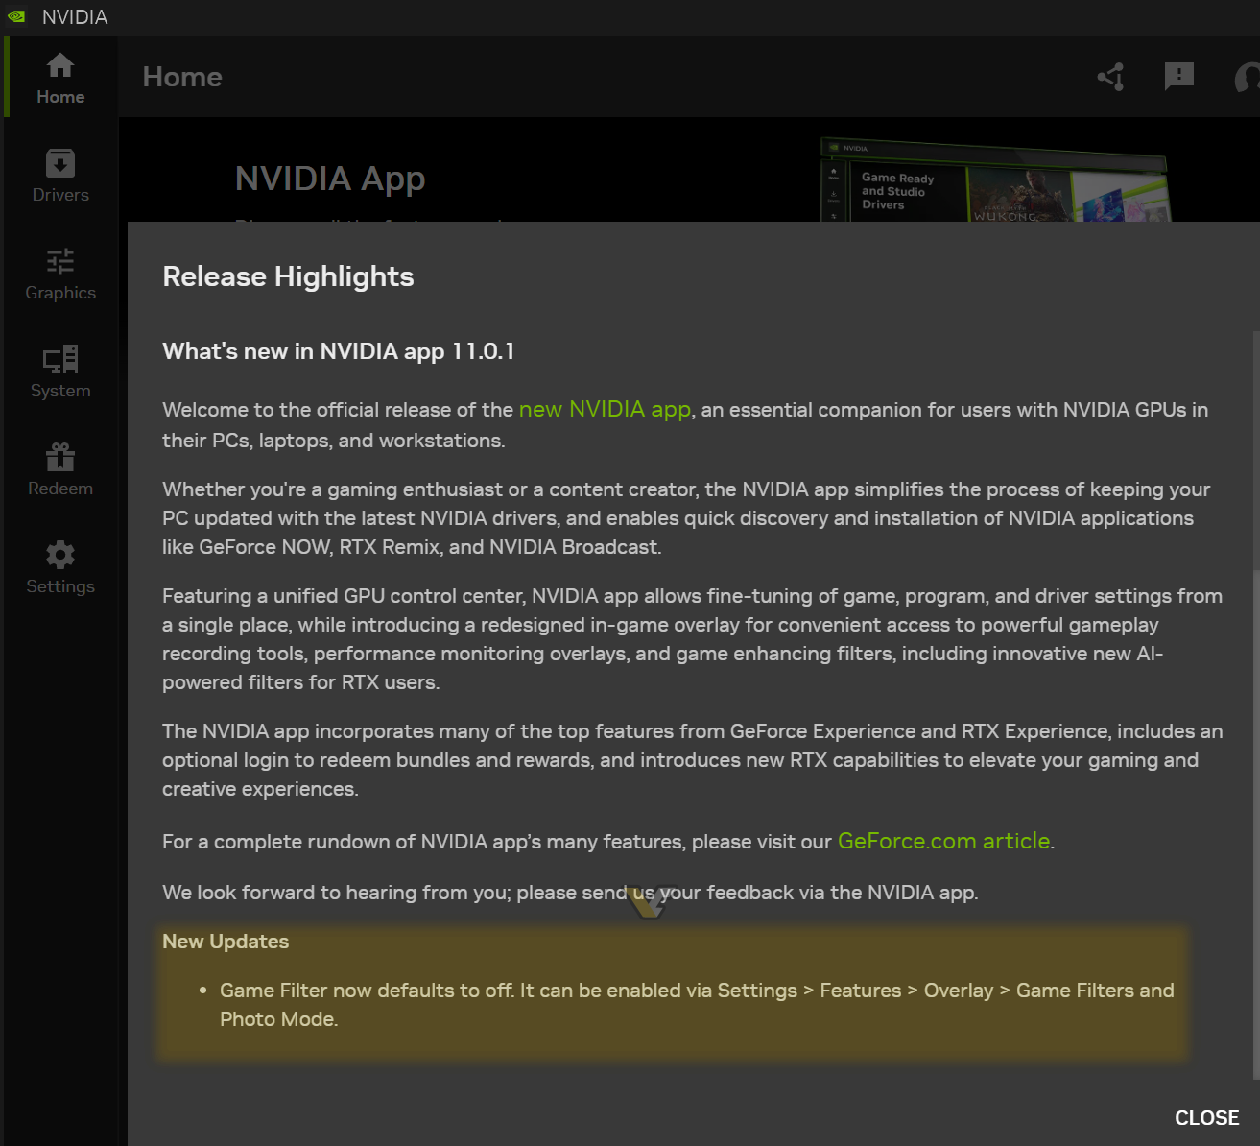Click the 'NVIDIA' window title text

point(75,17)
